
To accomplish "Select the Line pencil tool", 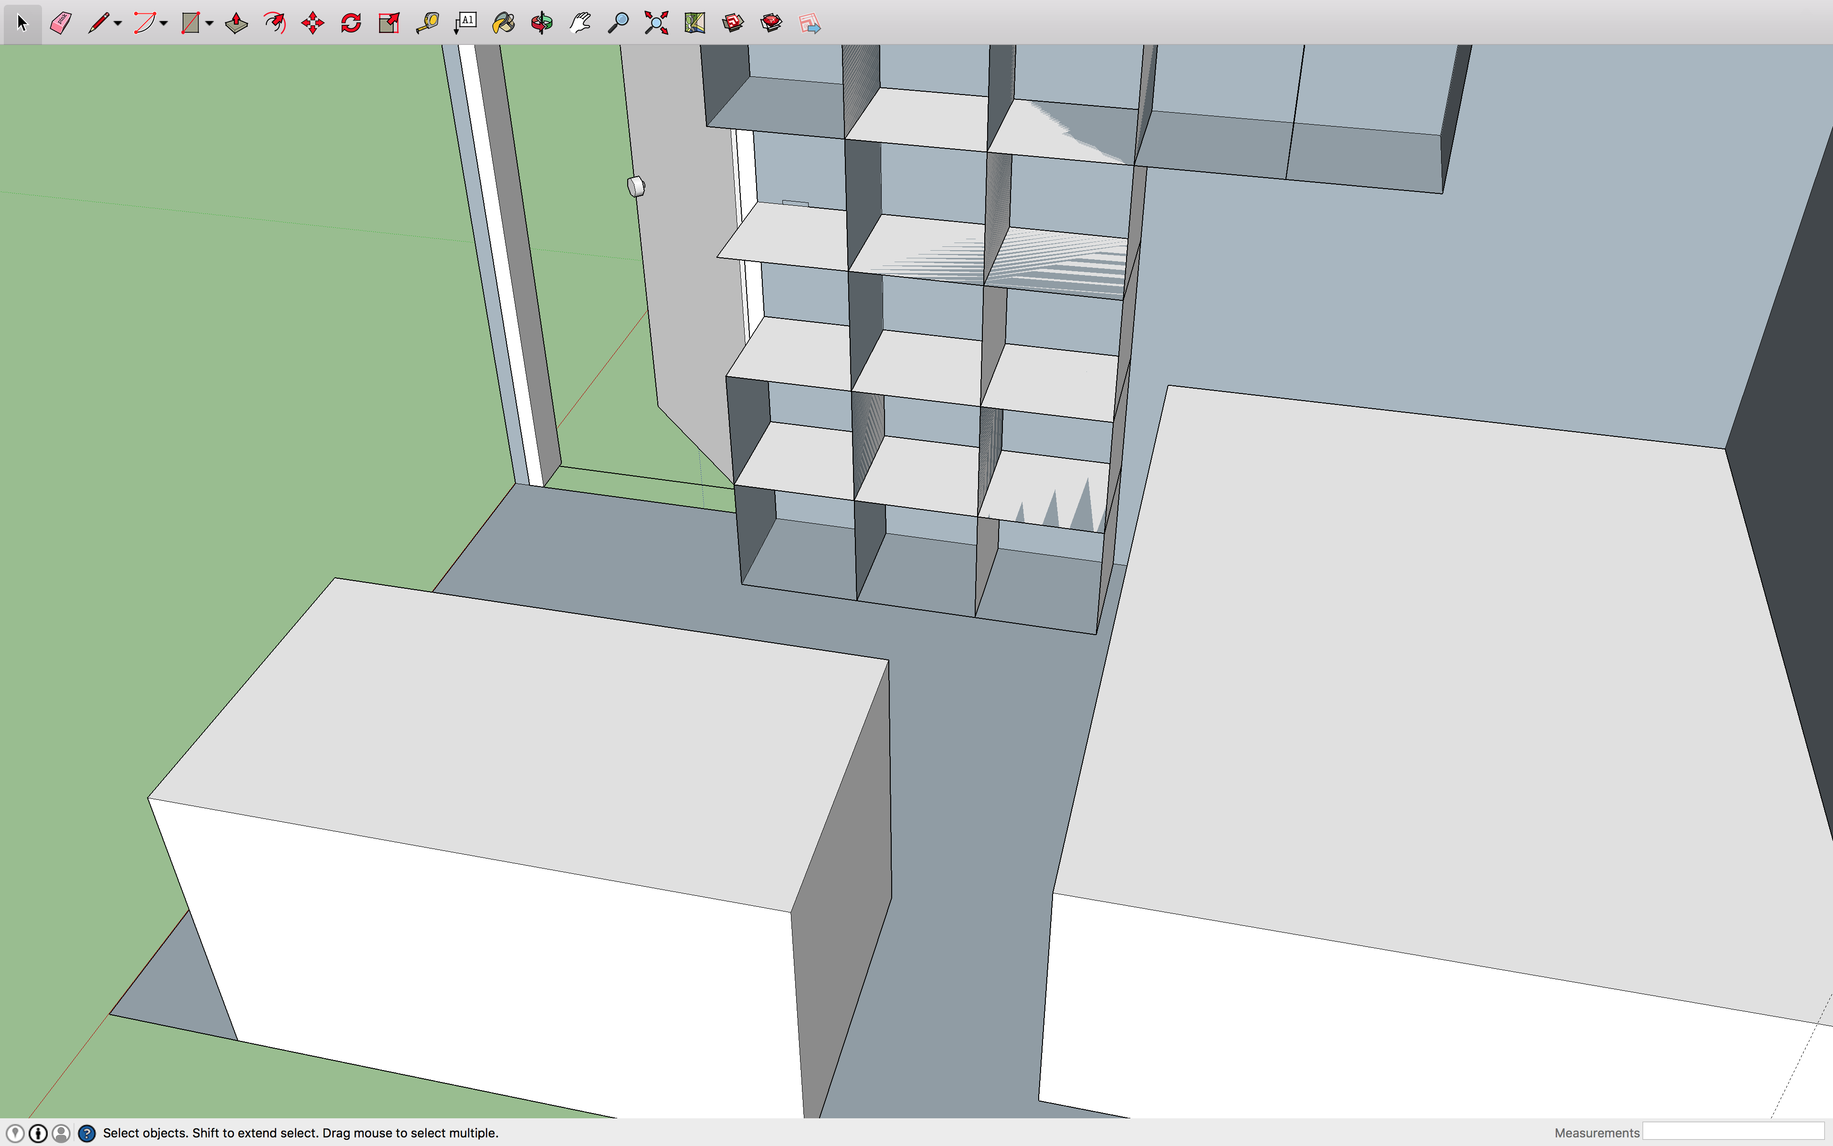I will tap(98, 23).
